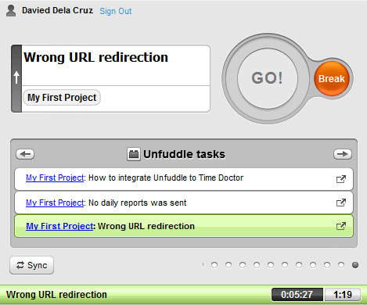
Task: Sign out of the account
Action: (x=116, y=11)
